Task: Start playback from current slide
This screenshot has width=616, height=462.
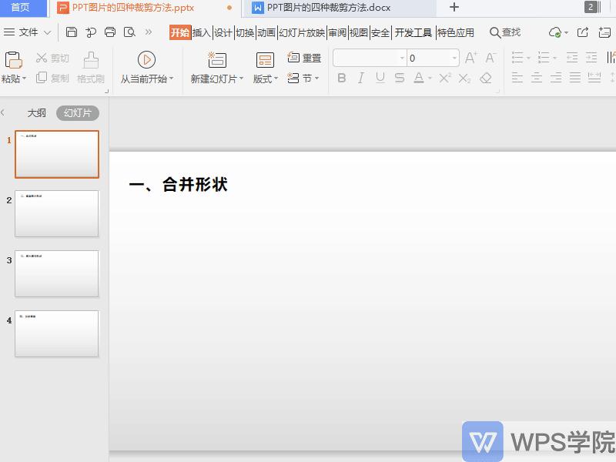Action: (146, 60)
